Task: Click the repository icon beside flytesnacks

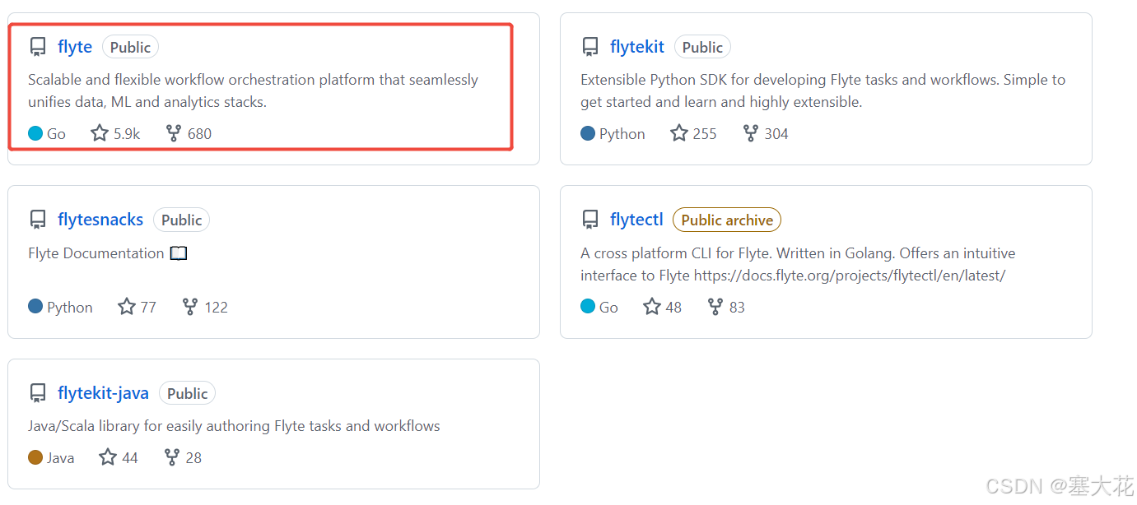Action: [x=37, y=219]
